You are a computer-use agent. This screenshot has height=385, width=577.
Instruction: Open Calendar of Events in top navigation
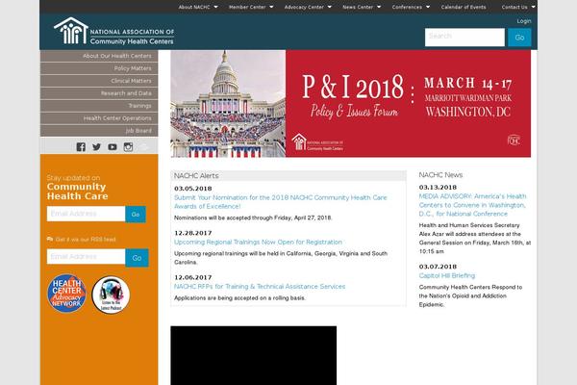464,7
